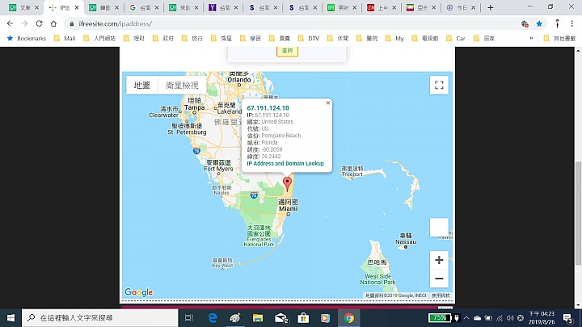The height and width of the screenshot is (327, 582).
Task: Close the active IP address tab
Action: [x=77, y=7]
